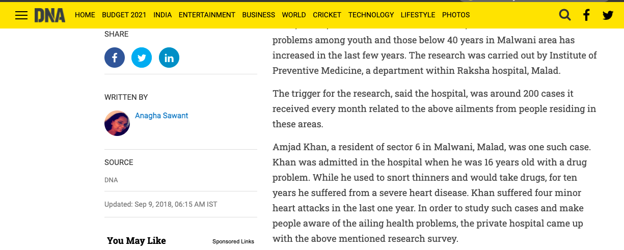
Task: Open DNA's Twitter page from header
Action: pos(608,15)
